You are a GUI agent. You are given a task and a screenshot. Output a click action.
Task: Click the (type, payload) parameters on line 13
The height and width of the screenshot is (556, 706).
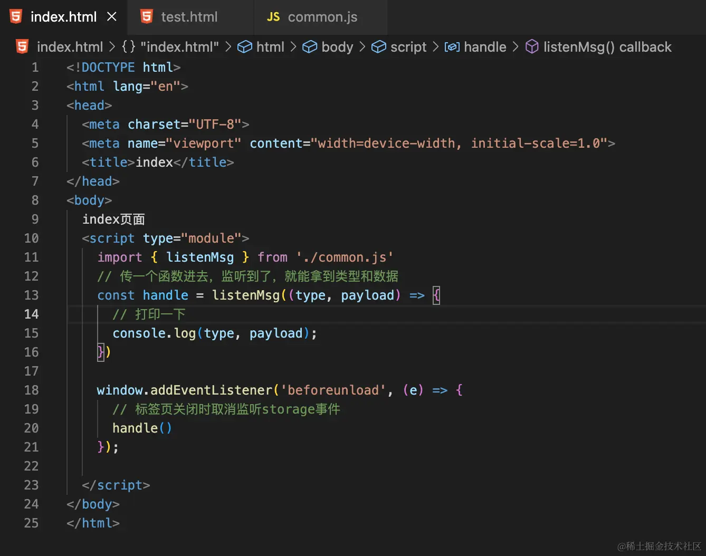tap(345, 295)
